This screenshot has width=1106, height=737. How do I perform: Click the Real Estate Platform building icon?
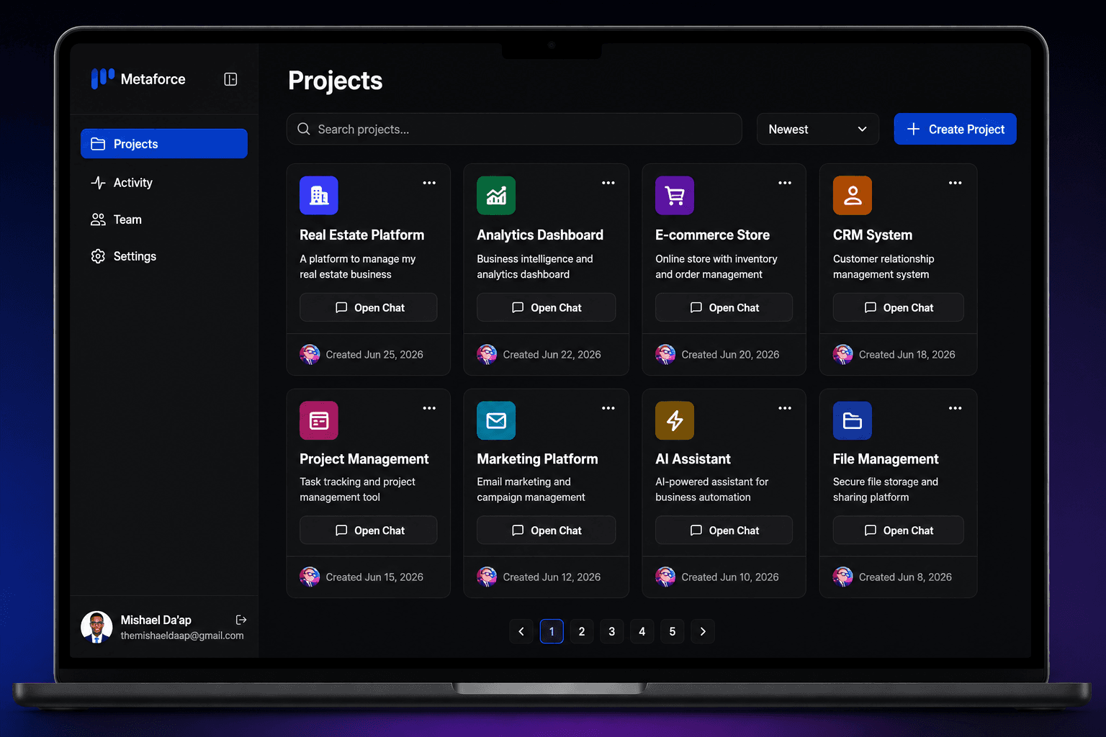319,195
